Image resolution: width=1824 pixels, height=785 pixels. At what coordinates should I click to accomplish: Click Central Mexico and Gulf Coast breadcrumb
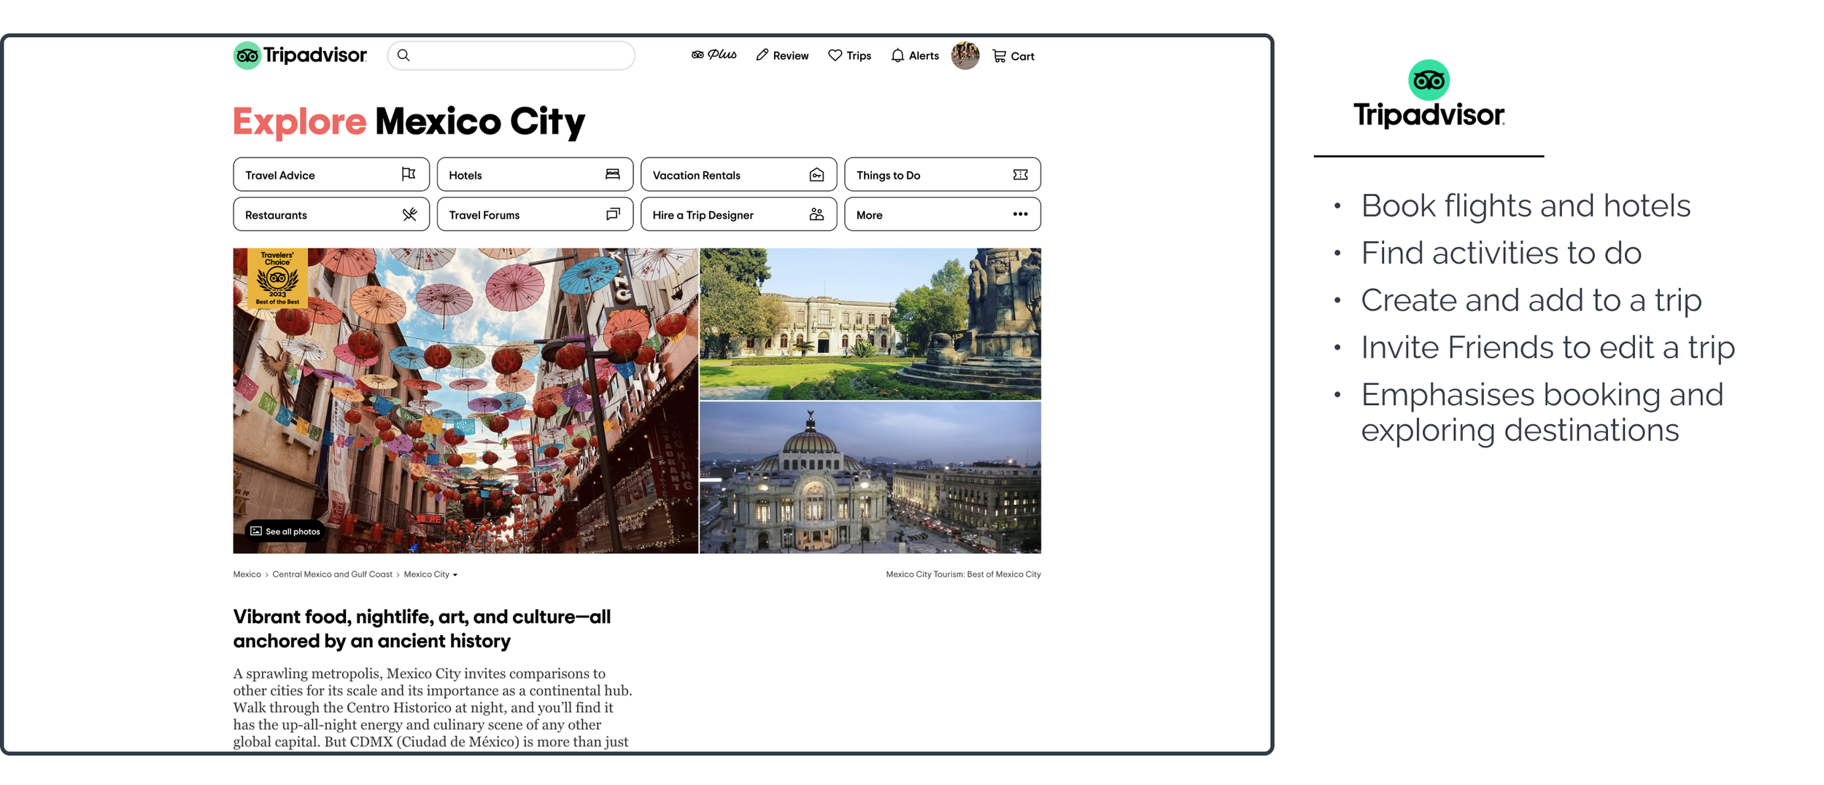(x=333, y=574)
